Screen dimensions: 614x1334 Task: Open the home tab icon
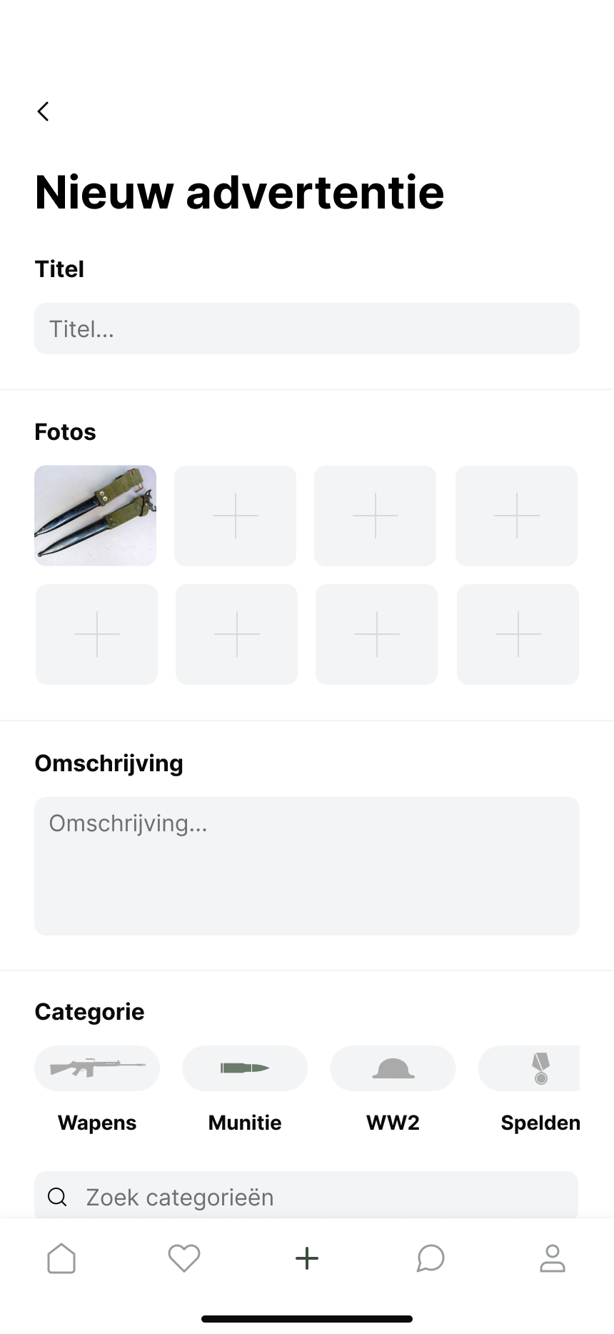pos(61,1258)
